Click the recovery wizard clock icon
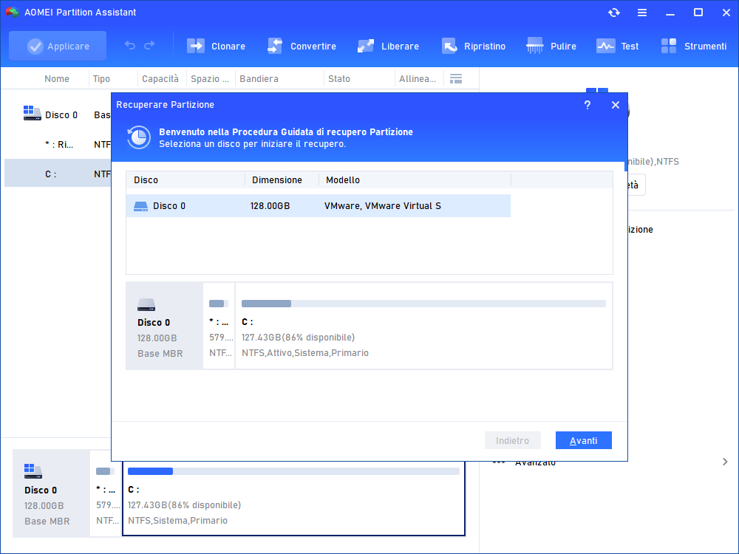Screen dimensions: 739x554 (139, 137)
